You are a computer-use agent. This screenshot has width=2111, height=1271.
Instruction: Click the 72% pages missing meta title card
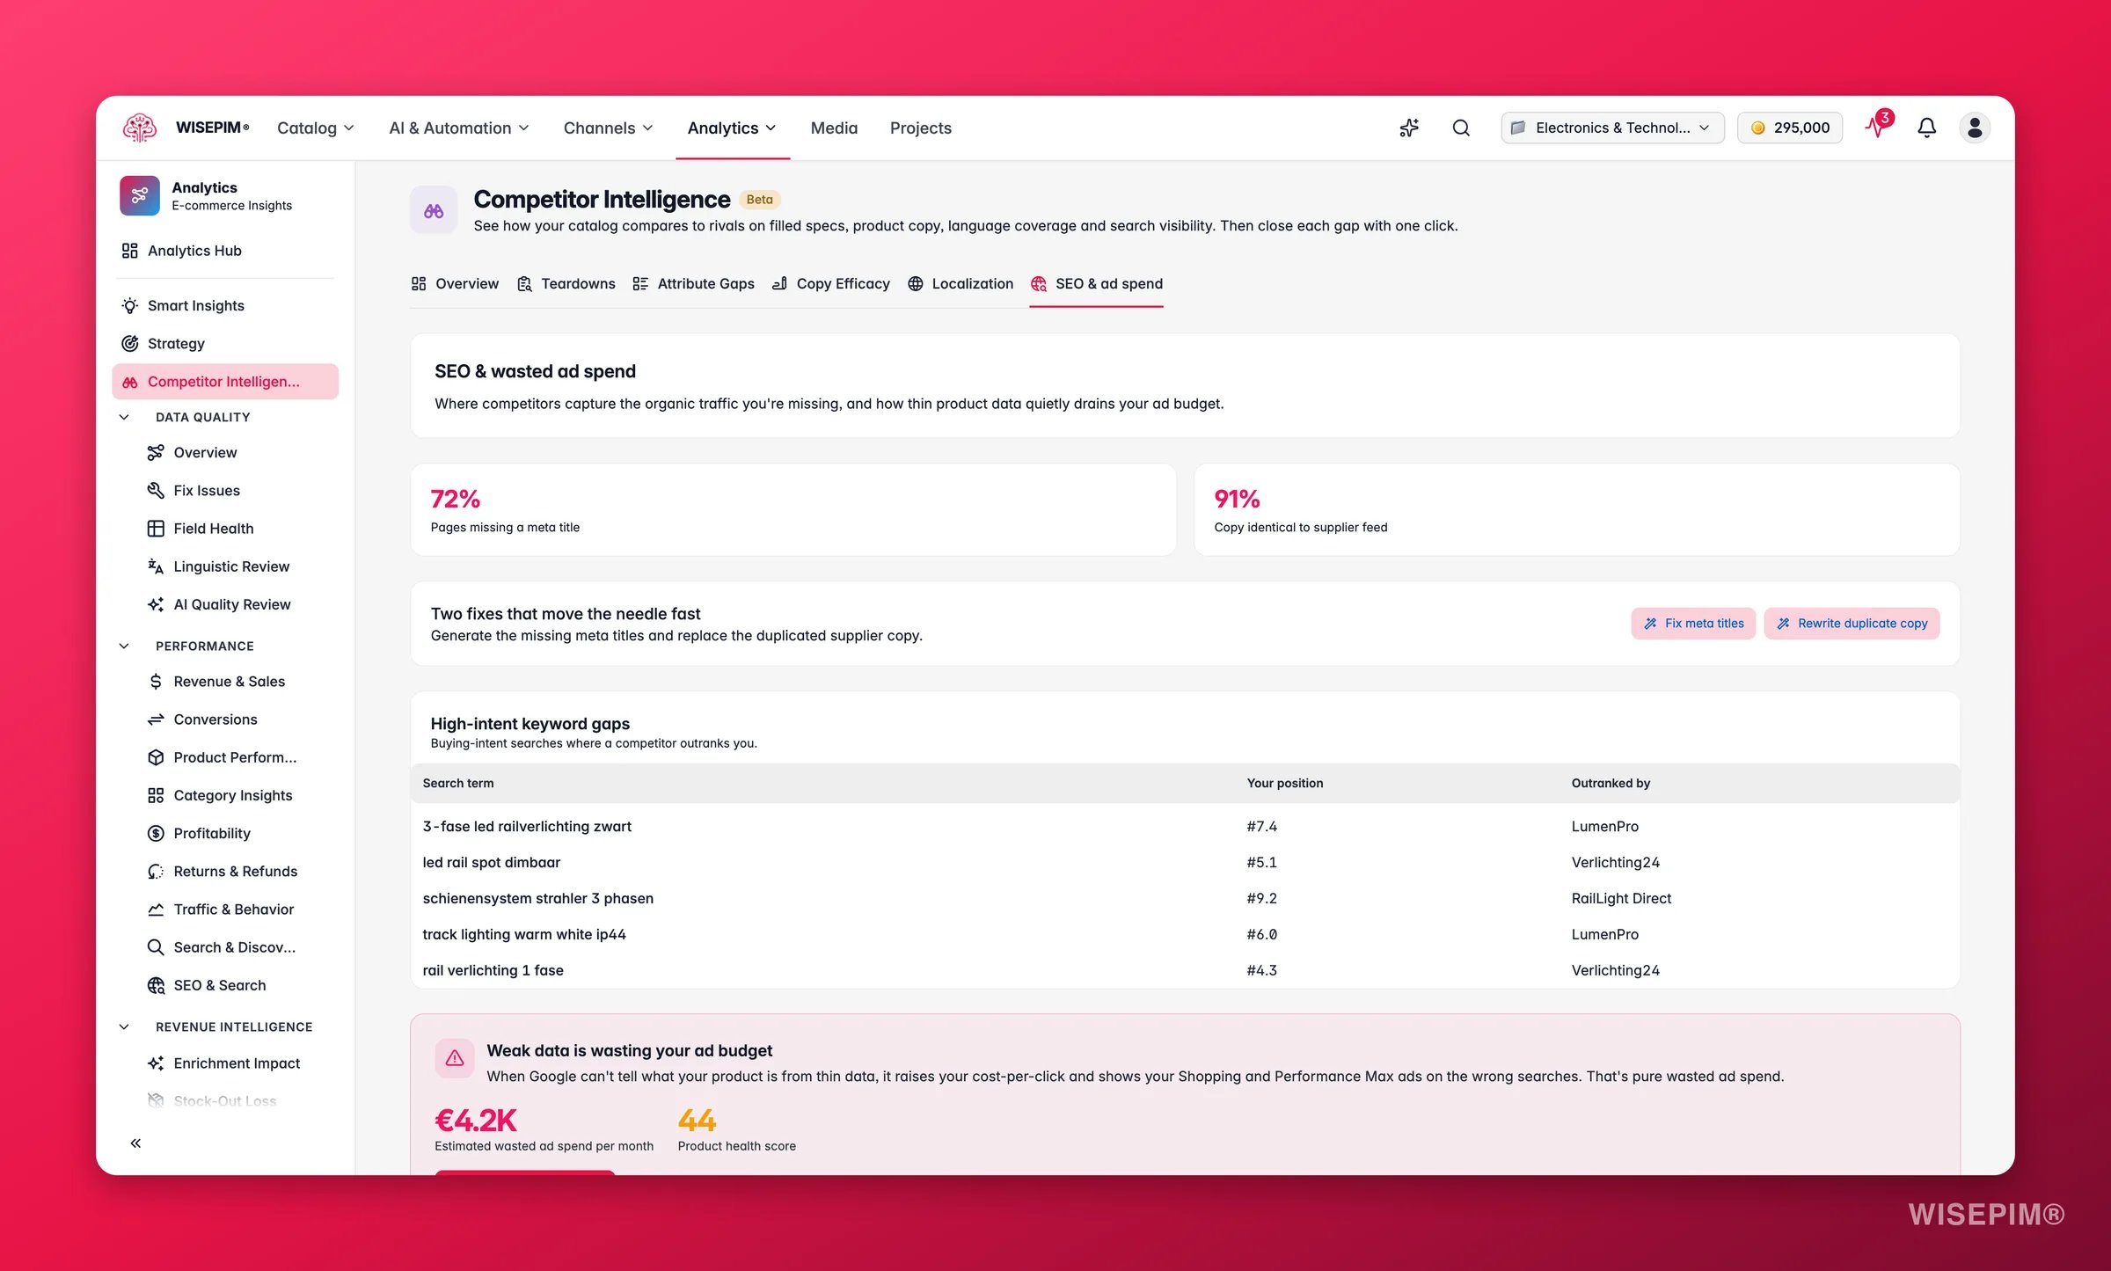pos(793,509)
